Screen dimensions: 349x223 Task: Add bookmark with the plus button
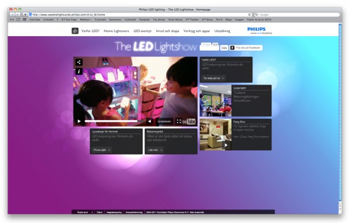25,15
